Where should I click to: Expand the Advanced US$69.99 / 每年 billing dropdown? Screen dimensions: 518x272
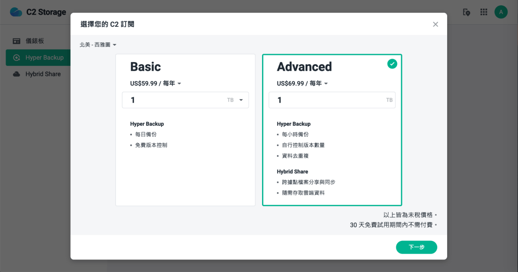click(x=303, y=84)
